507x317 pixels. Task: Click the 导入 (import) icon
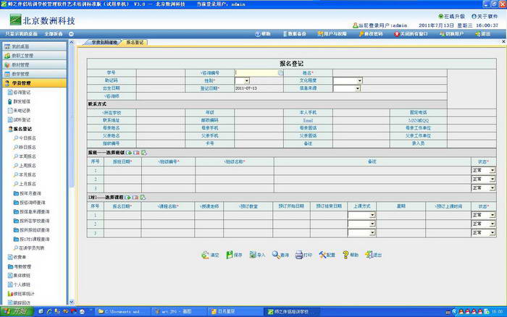pyautogui.click(x=253, y=255)
